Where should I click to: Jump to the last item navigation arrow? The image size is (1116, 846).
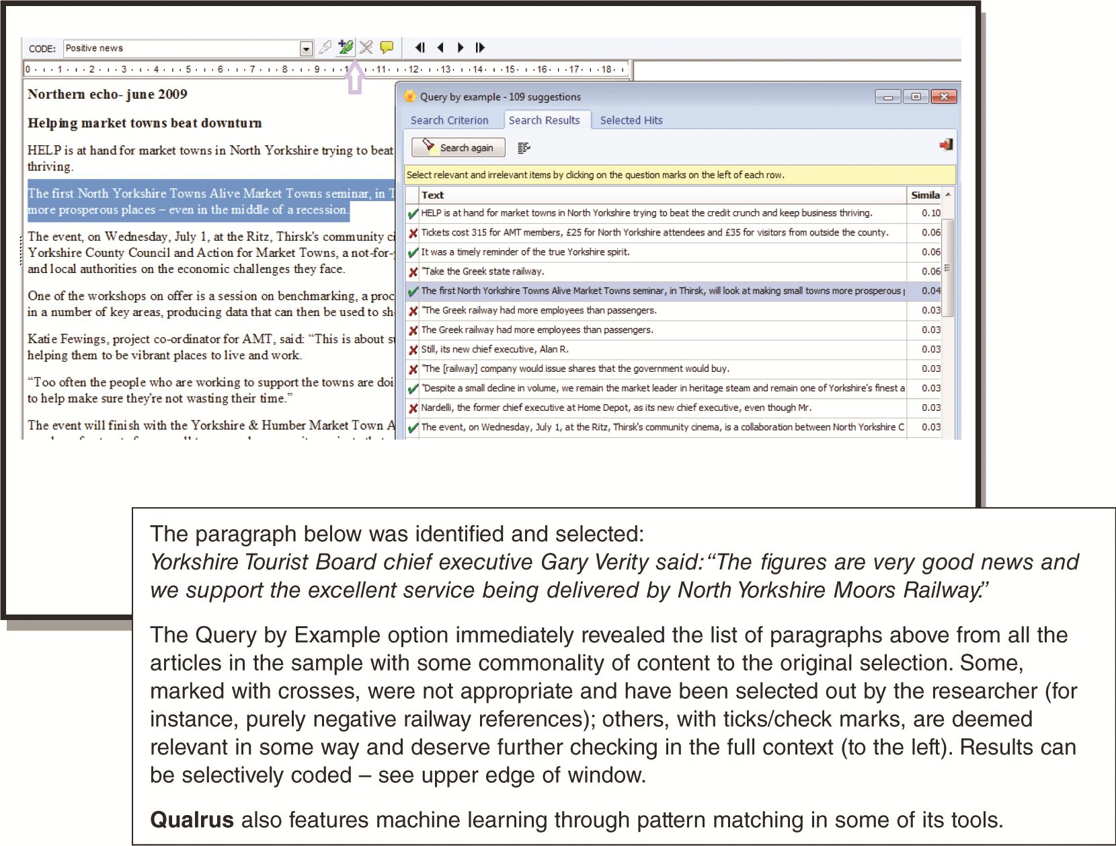click(480, 48)
